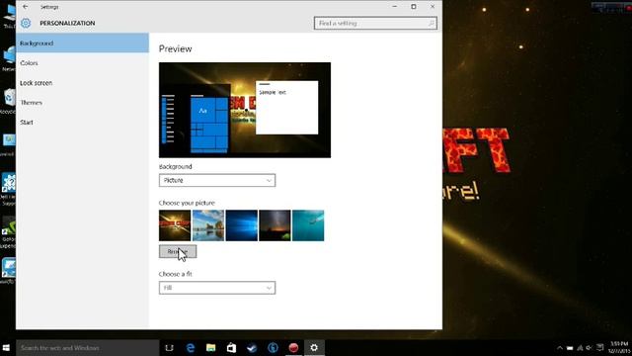The height and width of the screenshot is (356, 632).
Task: Choose the night sky tent picture thumbnail
Action: (275, 225)
